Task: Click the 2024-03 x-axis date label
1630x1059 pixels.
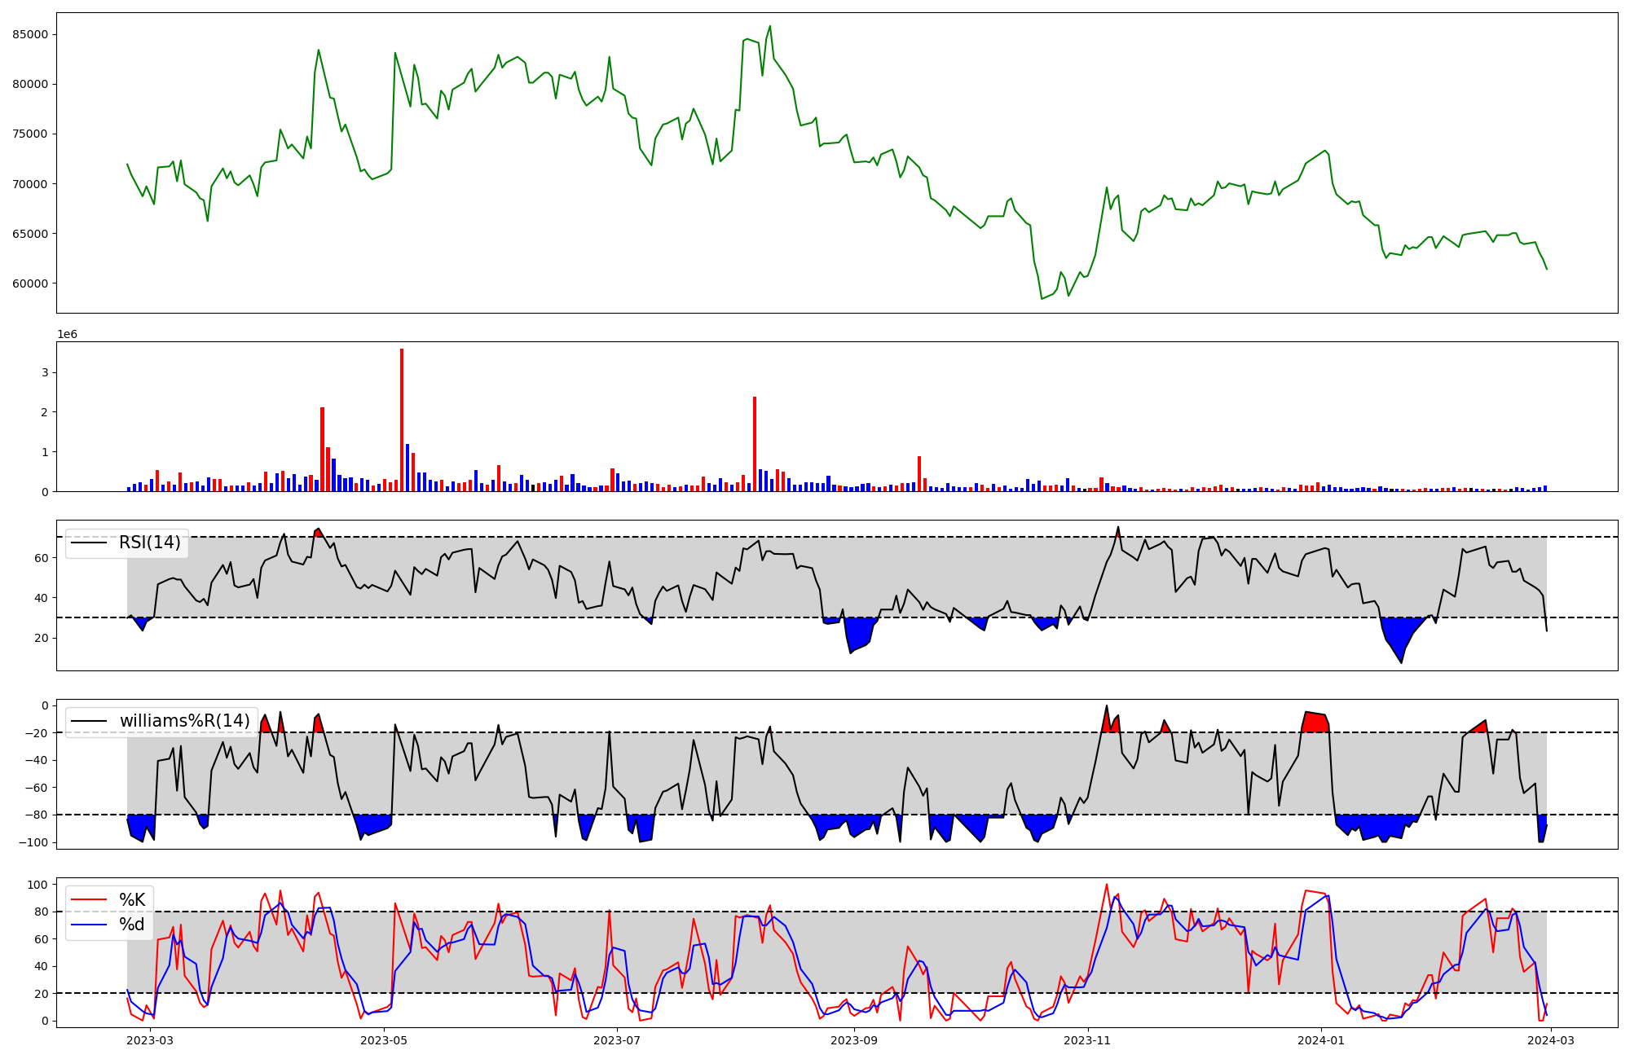Action: pos(1551,1040)
